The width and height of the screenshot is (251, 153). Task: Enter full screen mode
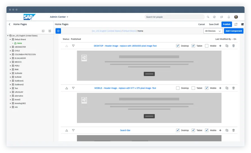236,24
